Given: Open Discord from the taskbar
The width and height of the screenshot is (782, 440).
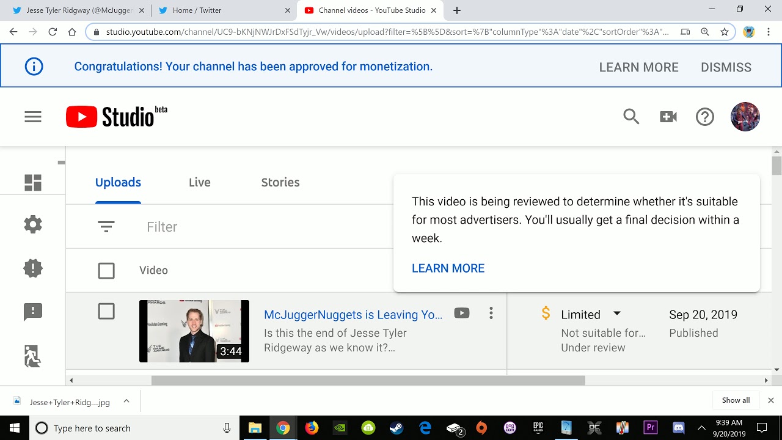Looking at the screenshot, I should [679, 428].
